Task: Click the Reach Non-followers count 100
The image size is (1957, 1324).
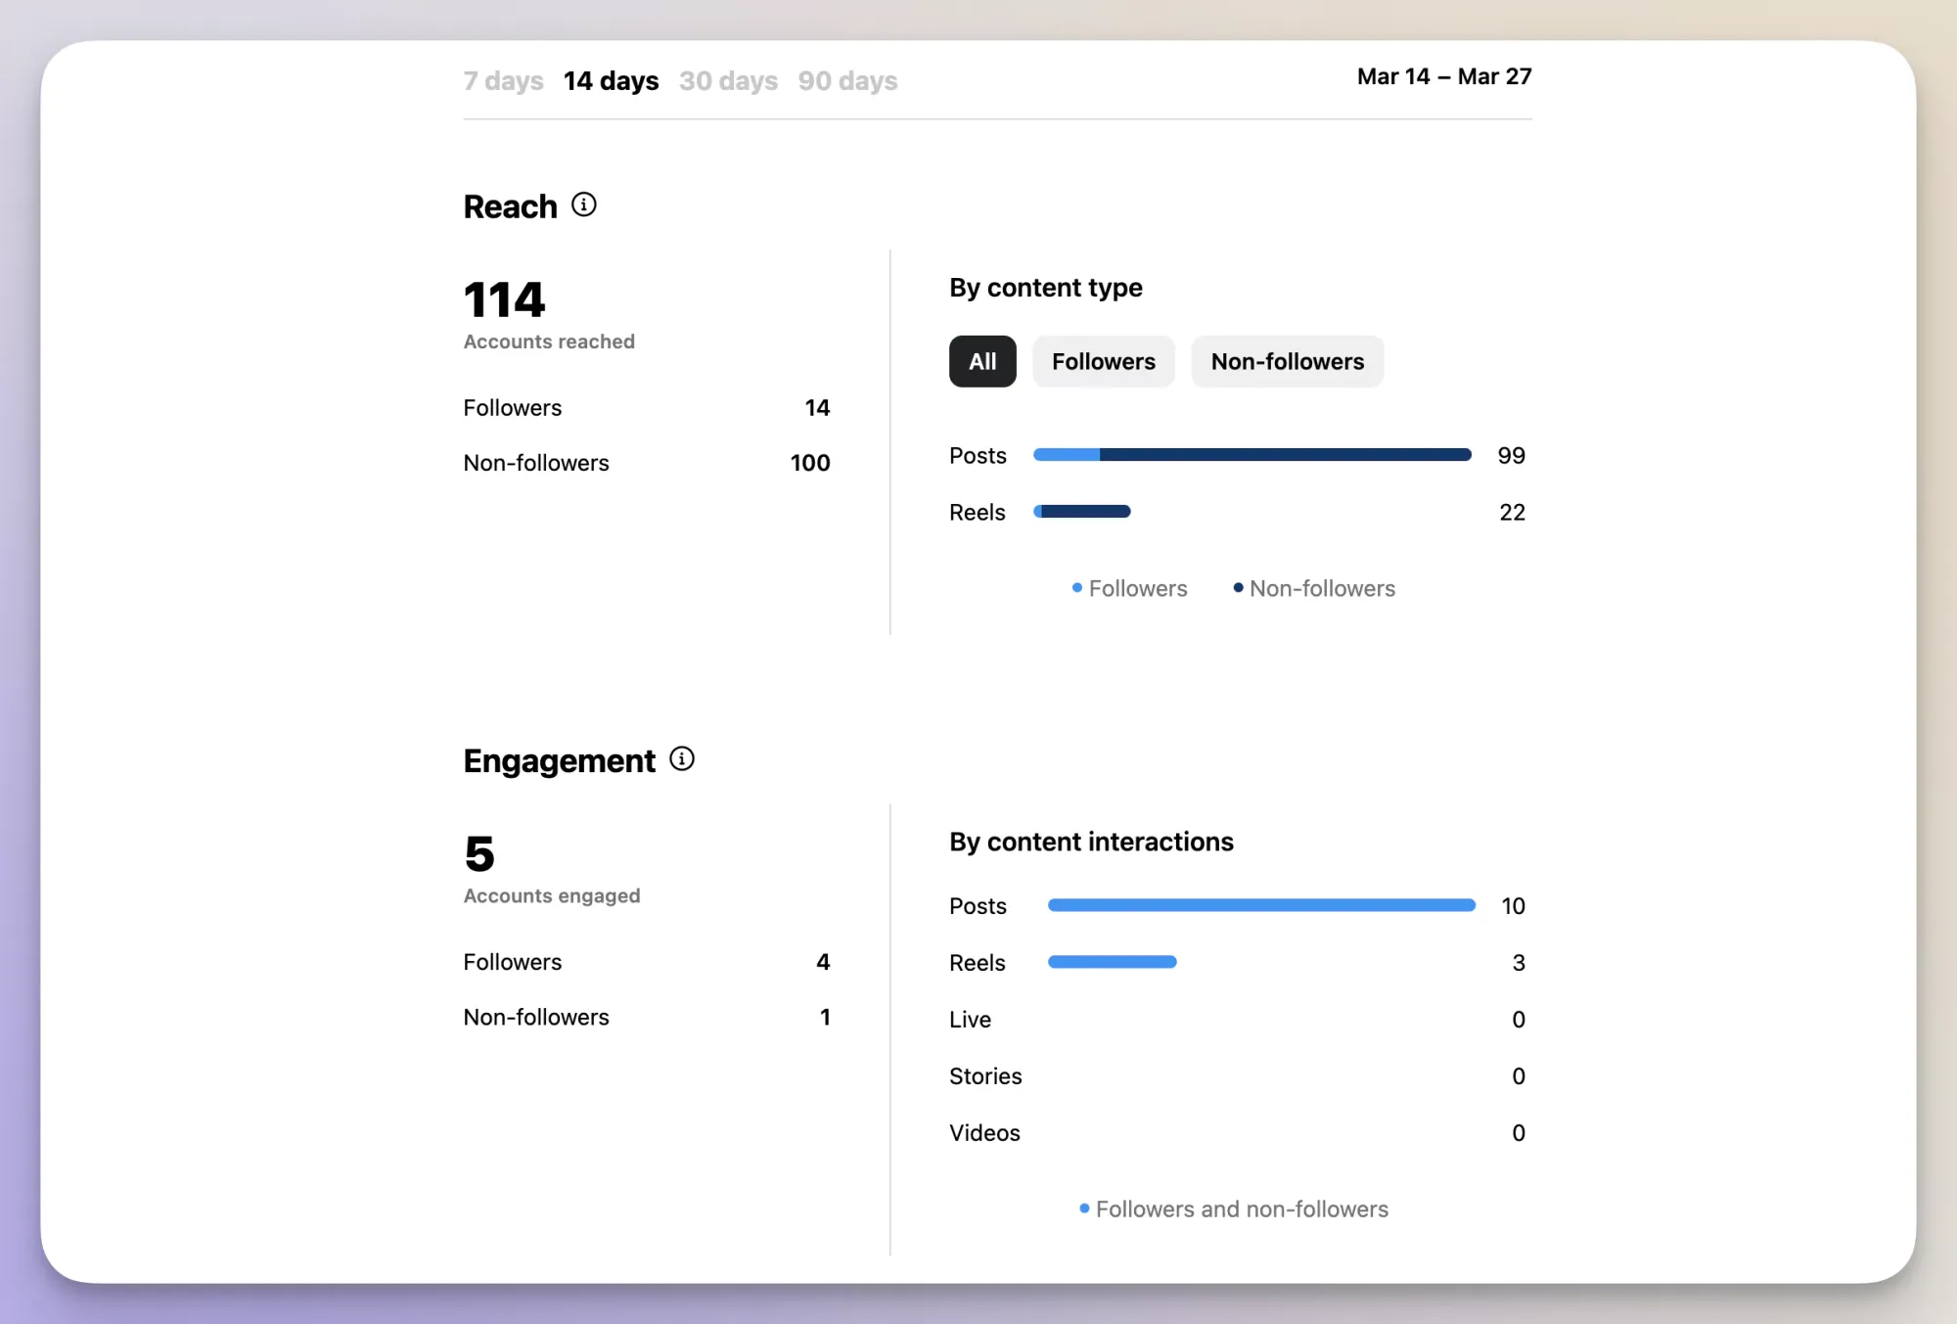Action: tap(810, 463)
